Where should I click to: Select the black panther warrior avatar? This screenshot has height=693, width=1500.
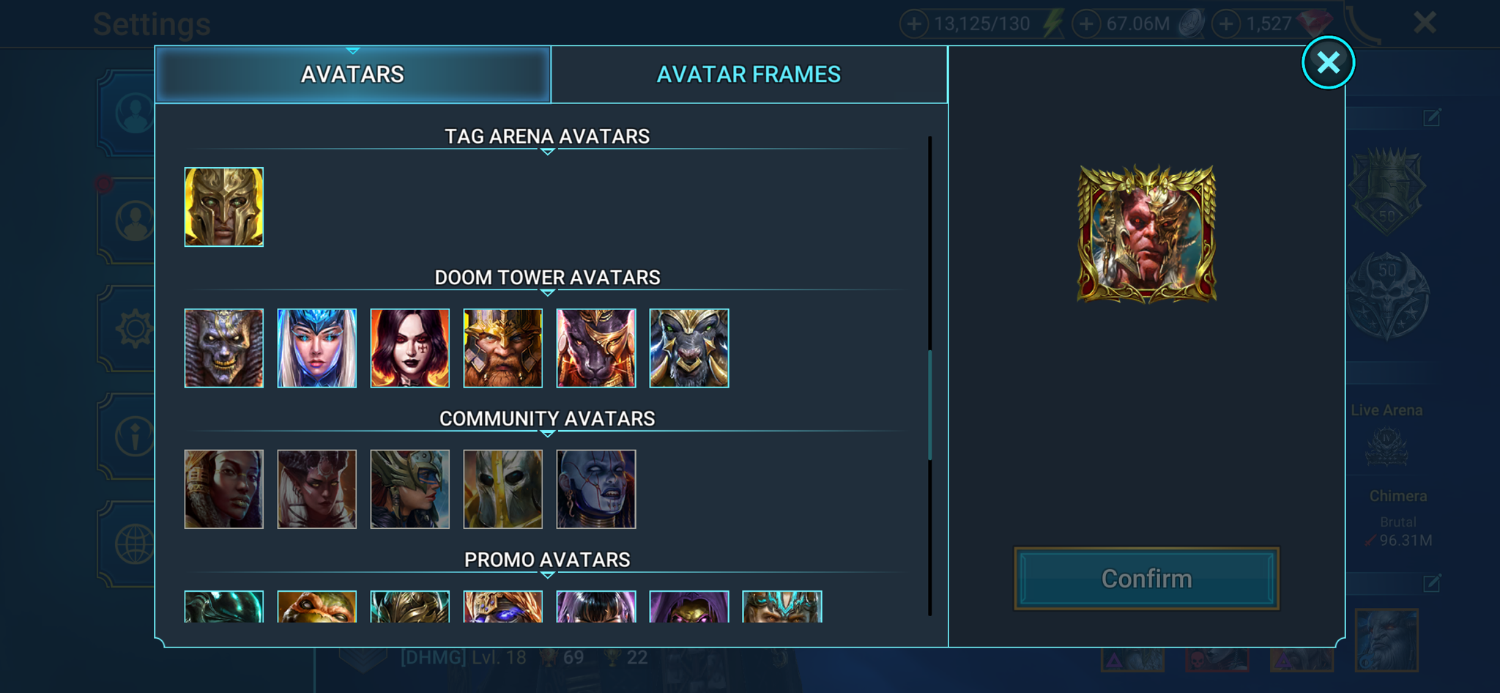pyautogui.click(x=596, y=348)
